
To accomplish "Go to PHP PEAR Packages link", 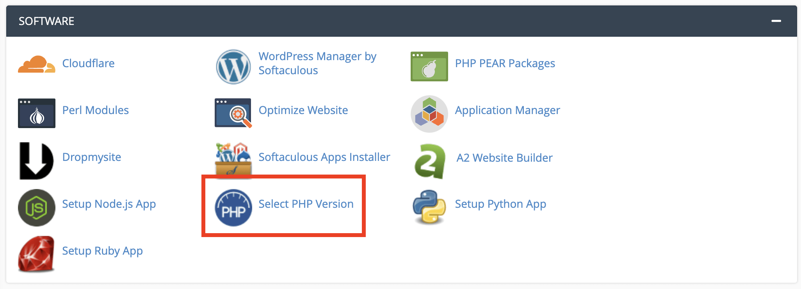I will pyautogui.click(x=505, y=63).
